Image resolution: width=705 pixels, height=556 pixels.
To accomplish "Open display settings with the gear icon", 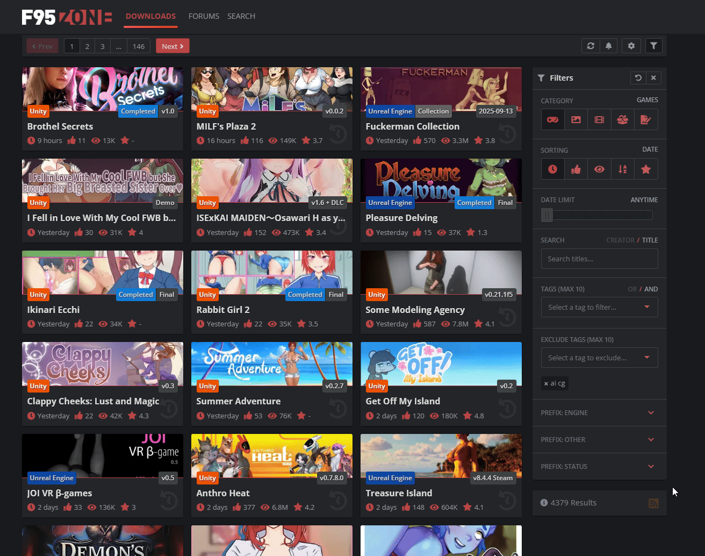I will pyautogui.click(x=631, y=46).
